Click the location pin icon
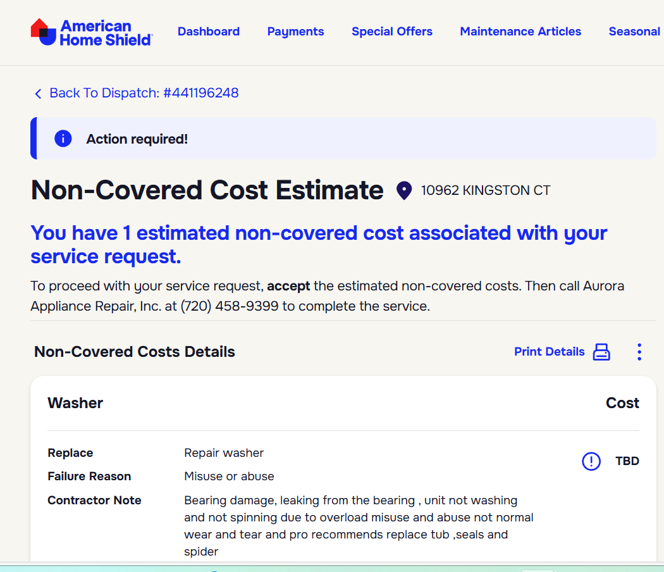Screen dimensions: 664x572 [404, 190]
